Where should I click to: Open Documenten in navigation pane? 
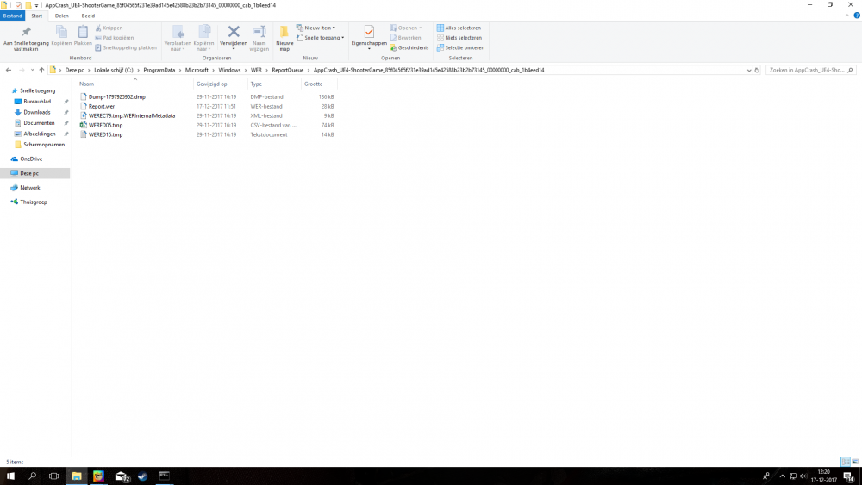coord(39,123)
